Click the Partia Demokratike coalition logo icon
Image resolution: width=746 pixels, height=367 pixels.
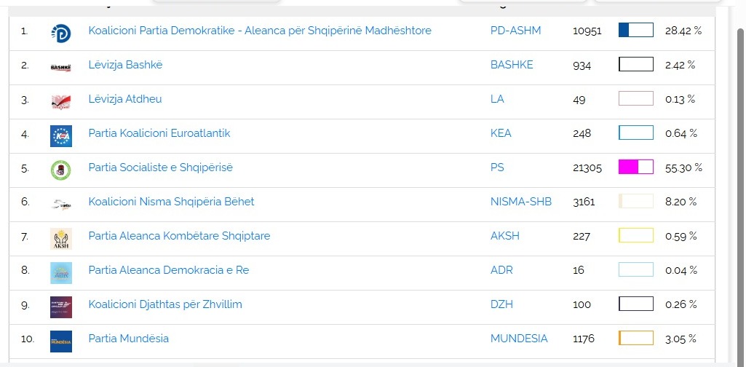(60, 32)
